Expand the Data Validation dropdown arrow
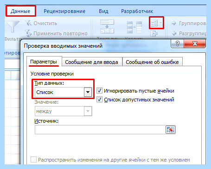Screen dimensions: 211x169 point(161,23)
